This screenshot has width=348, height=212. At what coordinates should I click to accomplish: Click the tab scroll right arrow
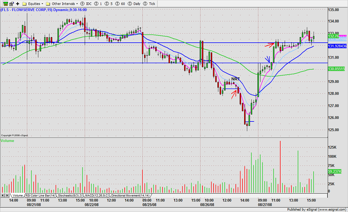(x=7, y=195)
